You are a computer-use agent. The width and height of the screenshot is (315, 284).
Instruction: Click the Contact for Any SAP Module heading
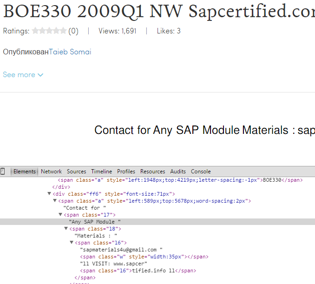click(204, 130)
